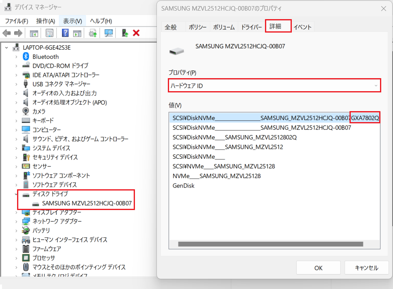Click the HID icon beside ヒューマン インターフェイス デバイス
This screenshot has width=393, height=289.
point(26,239)
